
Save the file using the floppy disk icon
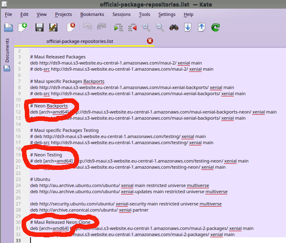39,27
